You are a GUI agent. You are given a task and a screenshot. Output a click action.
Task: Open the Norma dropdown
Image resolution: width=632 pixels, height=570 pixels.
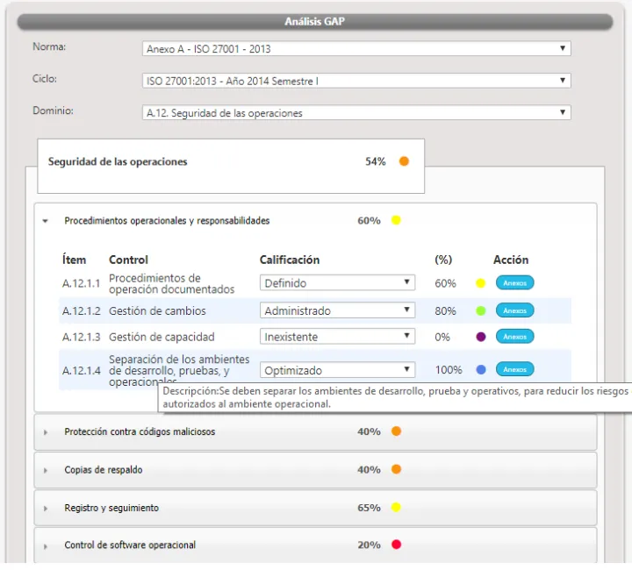(356, 49)
